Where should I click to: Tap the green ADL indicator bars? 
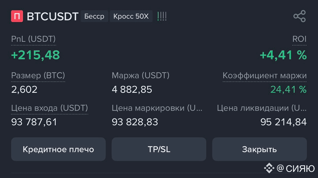162,16
